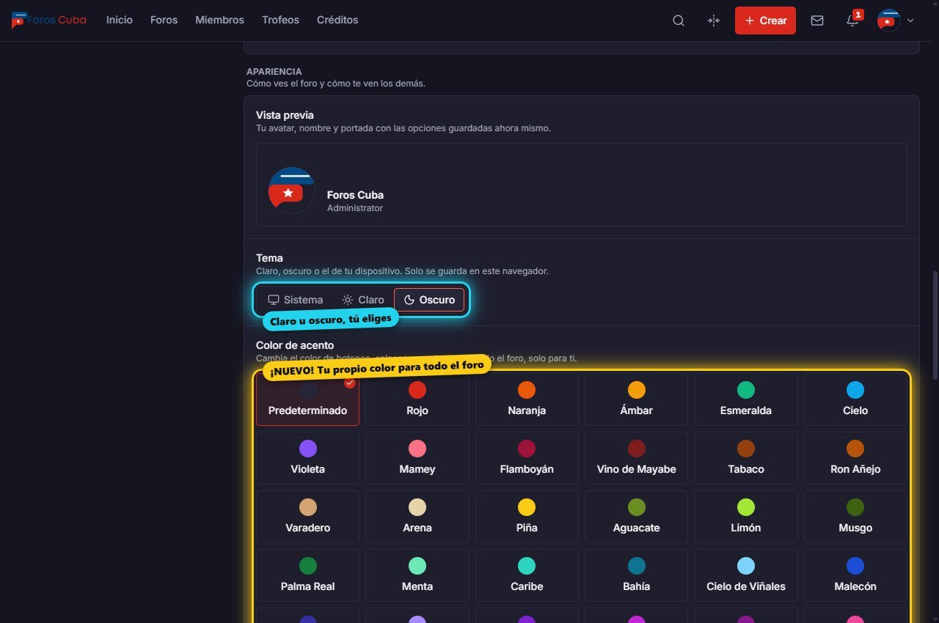Pick the Musgo accent color

[x=855, y=517]
